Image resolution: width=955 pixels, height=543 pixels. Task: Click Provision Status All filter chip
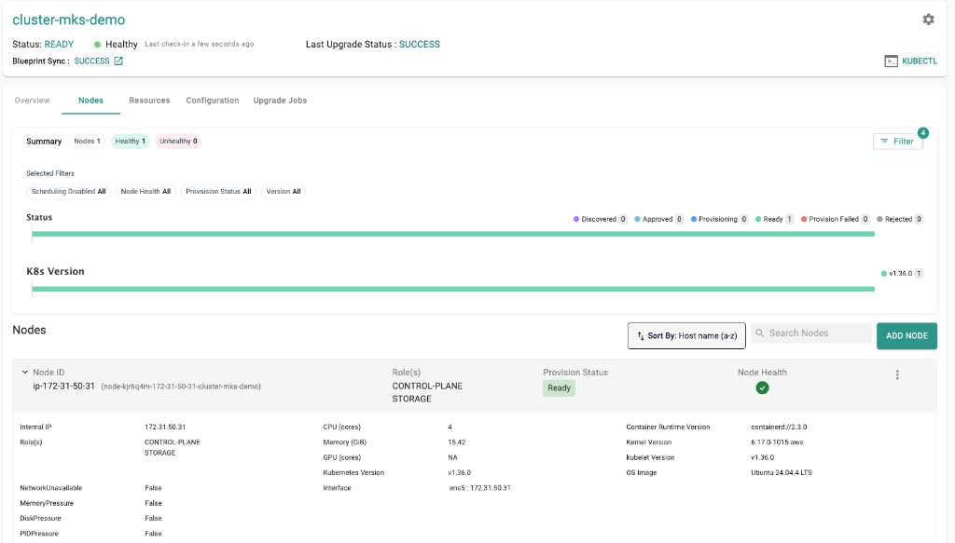click(x=218, y=192)
